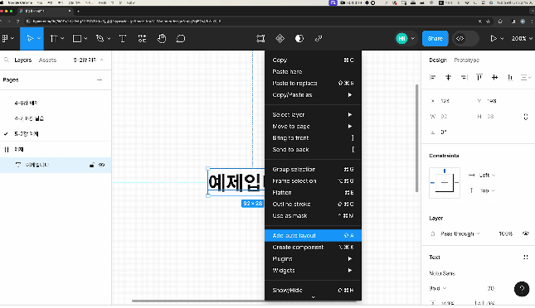Screen dimensions: 535x308
Task: Align selection vertical centers
Action: click(x=494, y=77)
